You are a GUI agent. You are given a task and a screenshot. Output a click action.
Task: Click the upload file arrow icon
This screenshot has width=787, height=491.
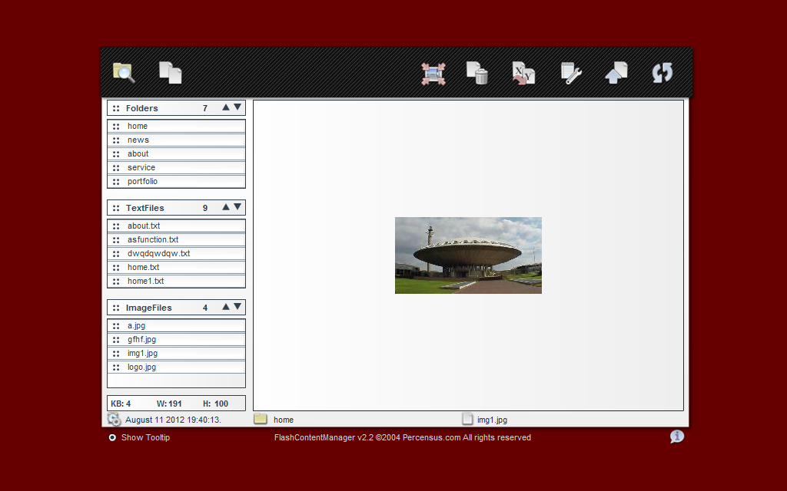(x=616, y=73)
